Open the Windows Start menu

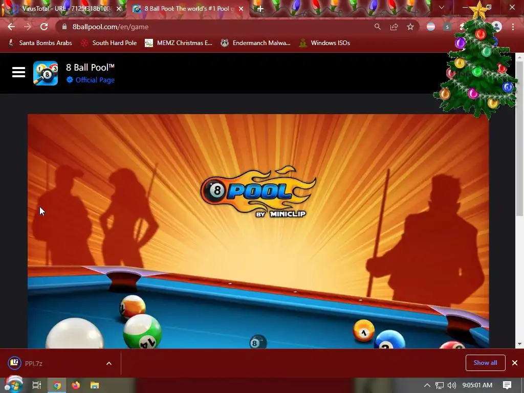(x=13, y=385)
